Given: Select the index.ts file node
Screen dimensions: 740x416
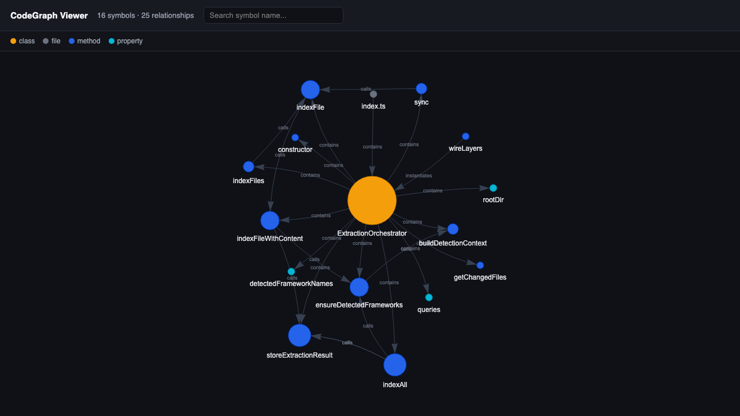Looking at the screenshot, I should [373, 94].
